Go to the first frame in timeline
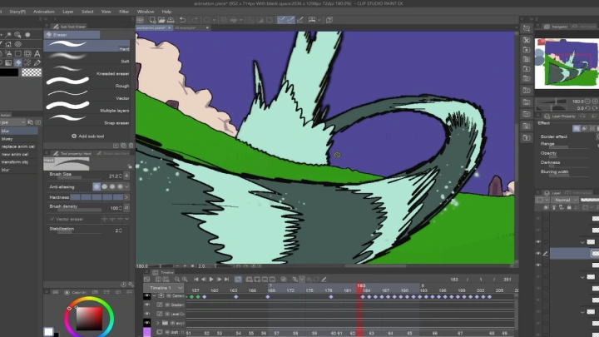Screen dimensions: 599x337 pos(196,280)
